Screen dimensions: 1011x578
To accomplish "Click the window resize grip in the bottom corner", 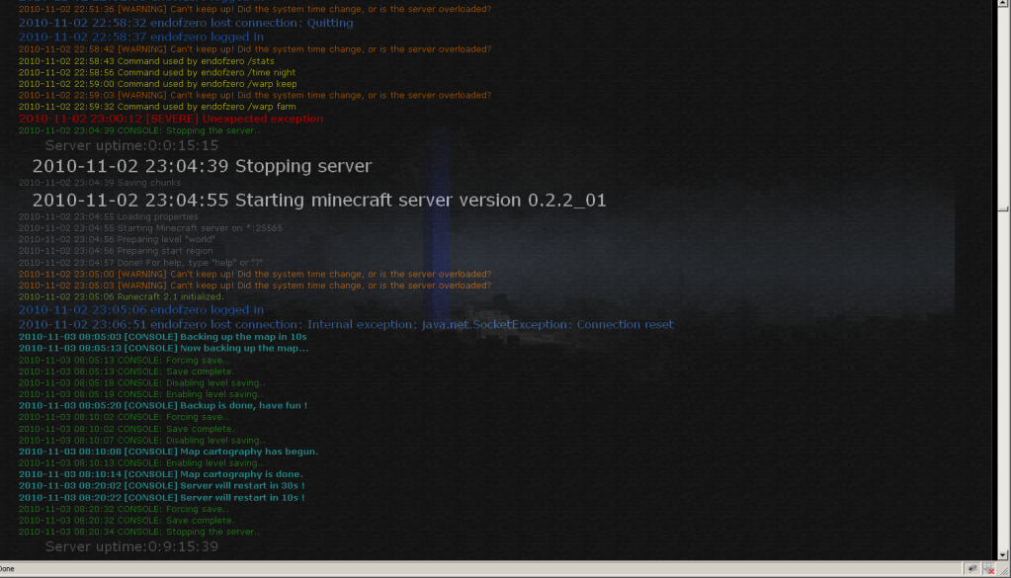I will point(1004,571).
